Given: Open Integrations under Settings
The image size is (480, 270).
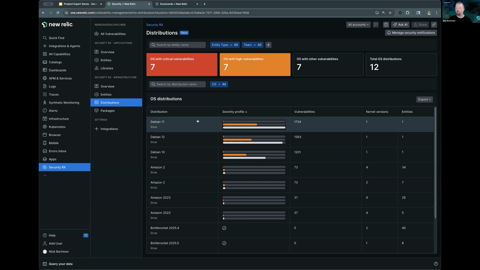Looking at the screenshot, I should coord(109,129).
